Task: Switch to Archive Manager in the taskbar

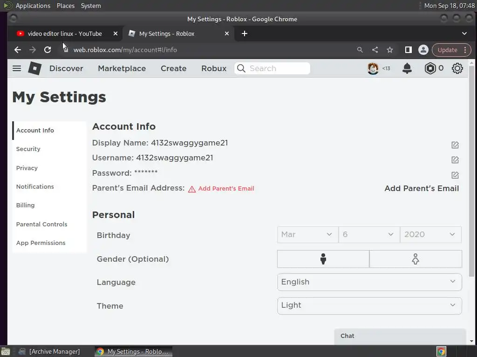Action: click(48, 351)
